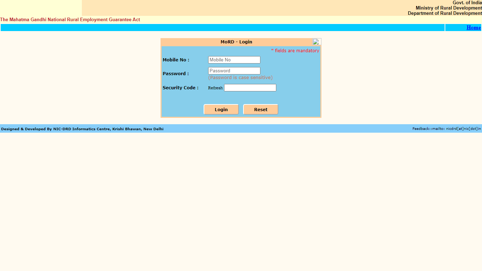
Task: Click the Feedback mailto nicdrd link
Action: [x=447, y=129]
